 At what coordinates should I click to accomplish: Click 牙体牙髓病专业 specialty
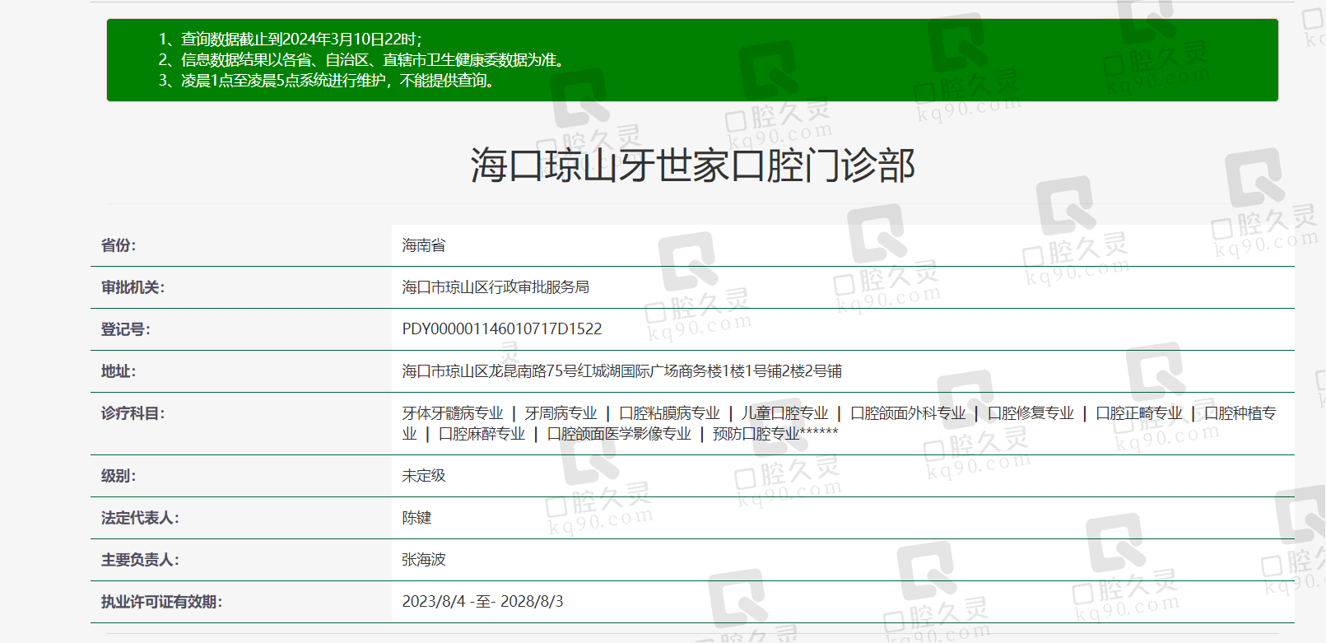click(x=453, y=413)
